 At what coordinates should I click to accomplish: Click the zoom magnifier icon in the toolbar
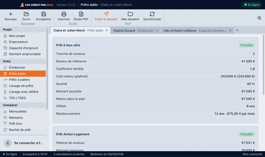(x=259, y=18)
